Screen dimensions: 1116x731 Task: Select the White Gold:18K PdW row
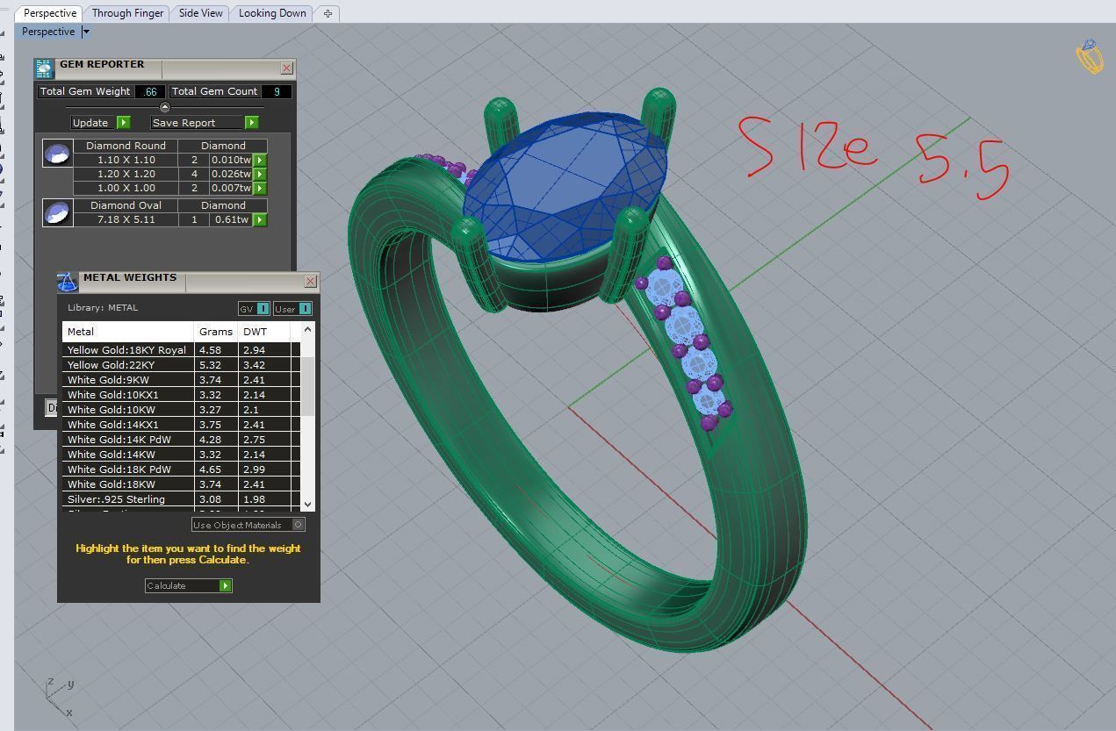[181, 469]
